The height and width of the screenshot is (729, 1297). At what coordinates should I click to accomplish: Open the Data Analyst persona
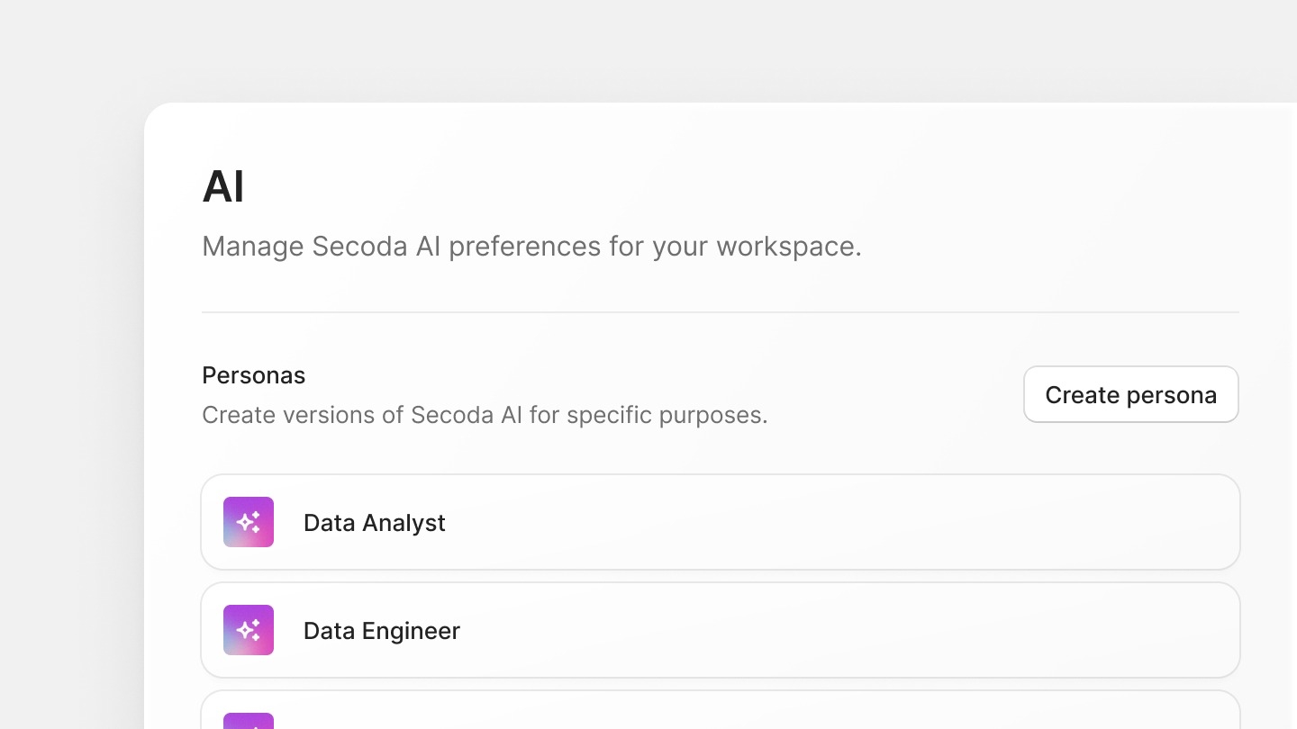coord(374,523)
